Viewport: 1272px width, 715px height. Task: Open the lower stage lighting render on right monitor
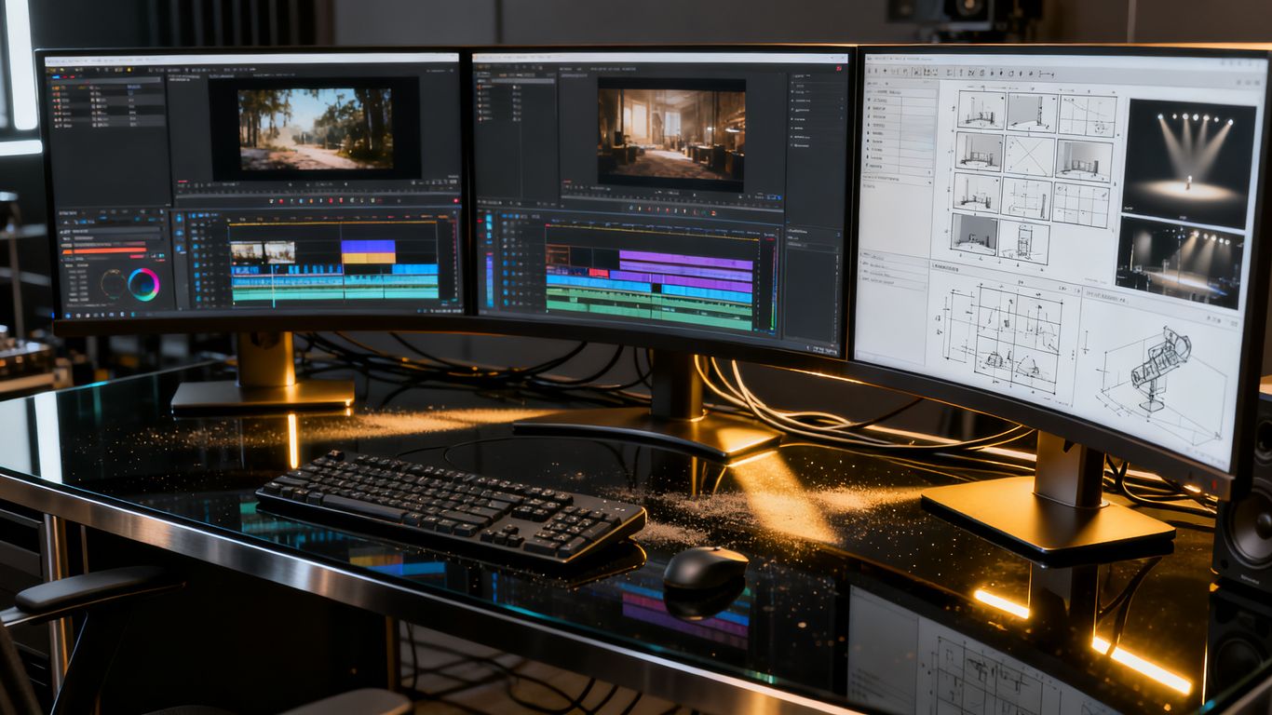[x=1179, y=262]
